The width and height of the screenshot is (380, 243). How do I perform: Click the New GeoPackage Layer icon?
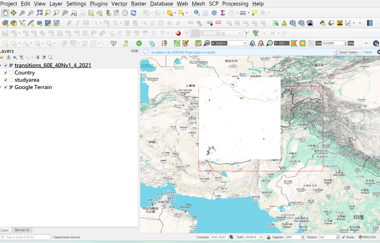coord(14,23)
